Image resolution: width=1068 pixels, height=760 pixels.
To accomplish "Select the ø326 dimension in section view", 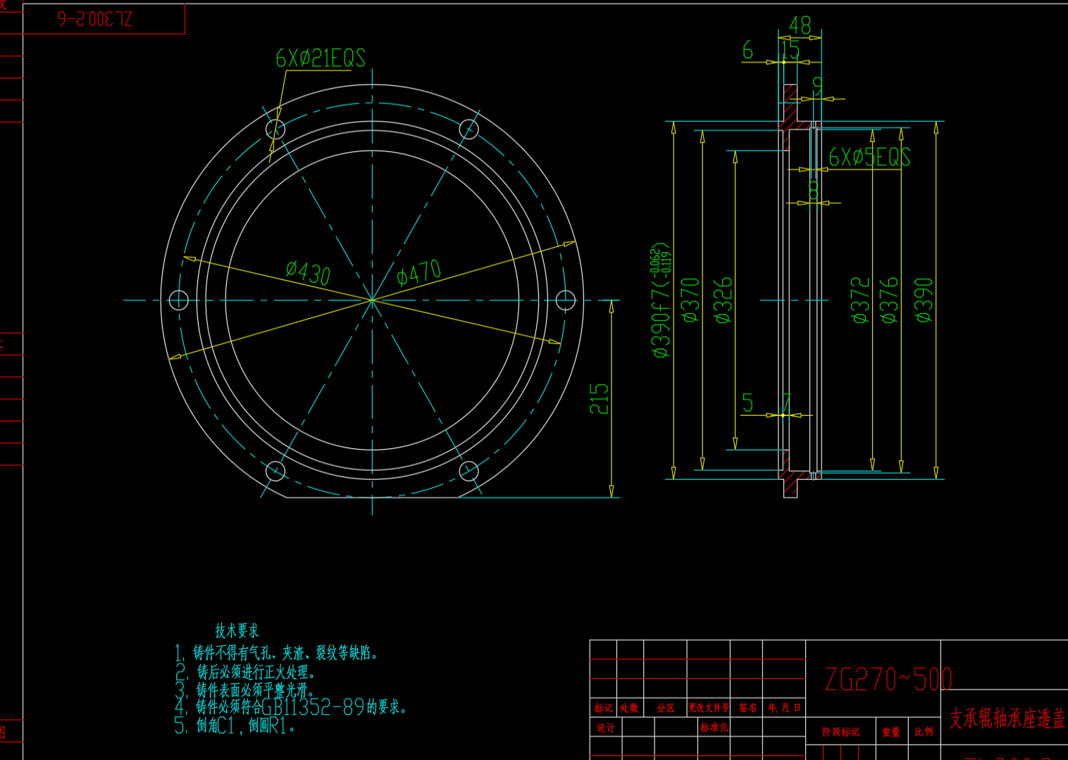I will [x=724, y=300].
